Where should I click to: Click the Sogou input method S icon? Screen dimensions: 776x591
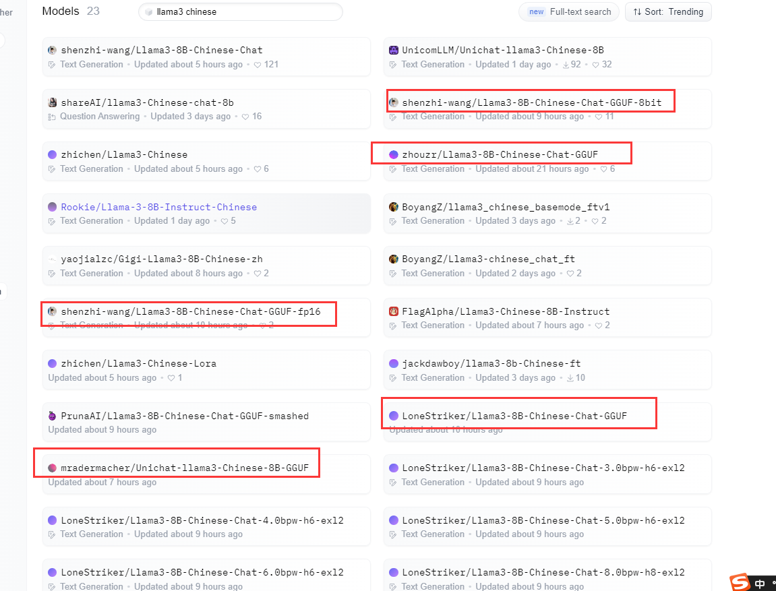pyautogui.click(x=740, y=583)
